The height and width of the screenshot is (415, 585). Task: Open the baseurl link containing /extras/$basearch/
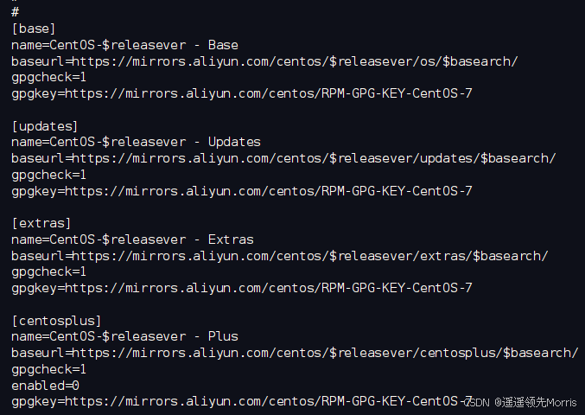tap(310, 256)
